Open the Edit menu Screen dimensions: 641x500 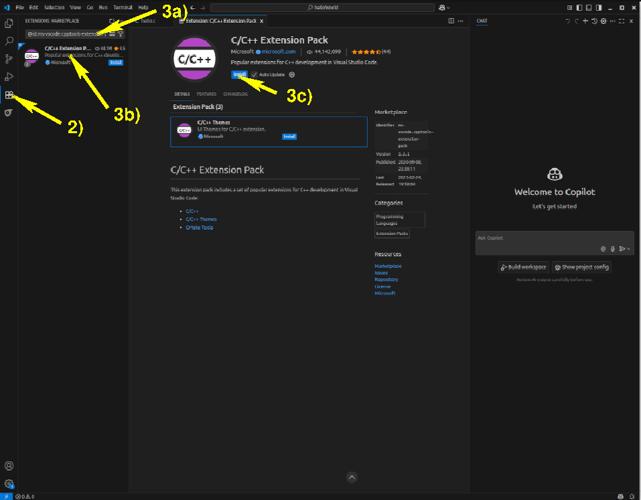click(x=33, y=7)
